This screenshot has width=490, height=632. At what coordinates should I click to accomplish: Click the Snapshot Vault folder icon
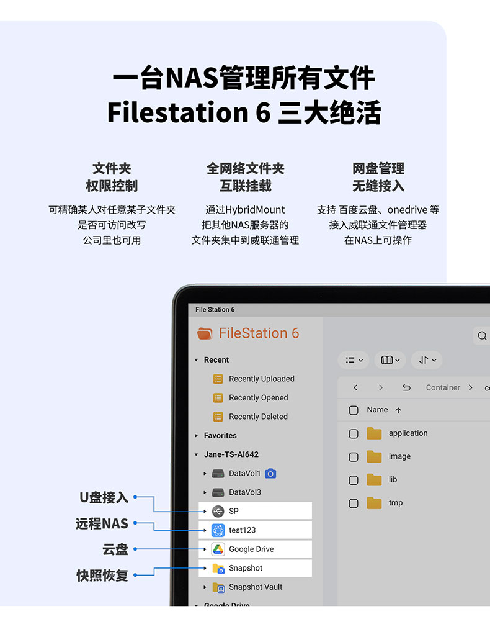point(218,587)
